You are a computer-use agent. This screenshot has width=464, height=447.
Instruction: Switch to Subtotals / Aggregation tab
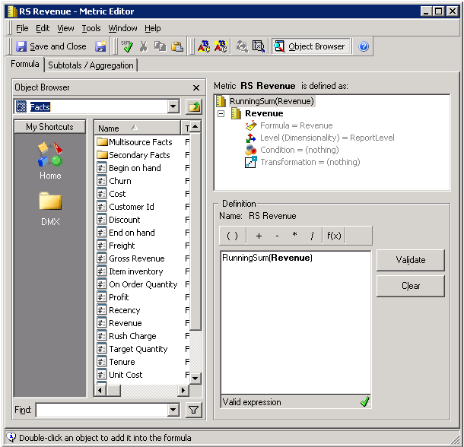click(91, 65)
